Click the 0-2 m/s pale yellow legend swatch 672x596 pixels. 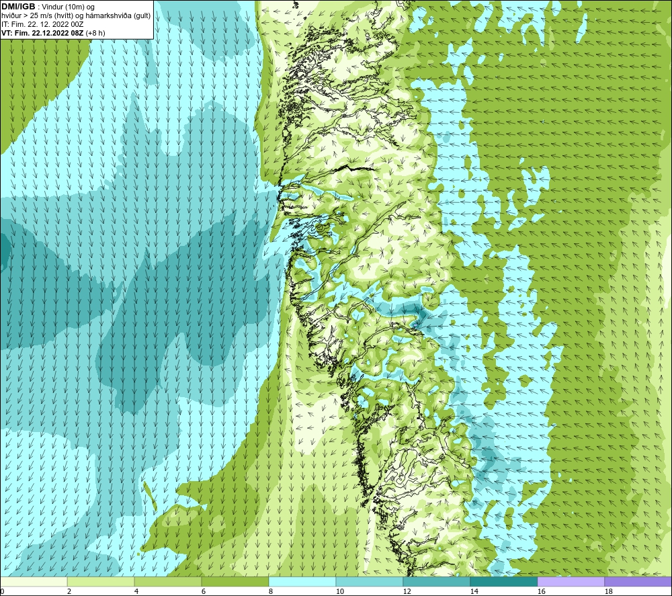(x=34, y=581)
